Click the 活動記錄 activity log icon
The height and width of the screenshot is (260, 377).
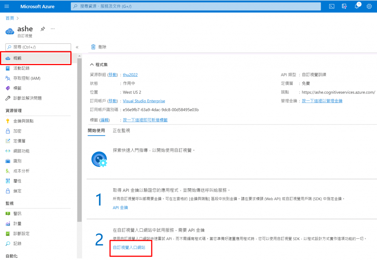pos(8,68)
